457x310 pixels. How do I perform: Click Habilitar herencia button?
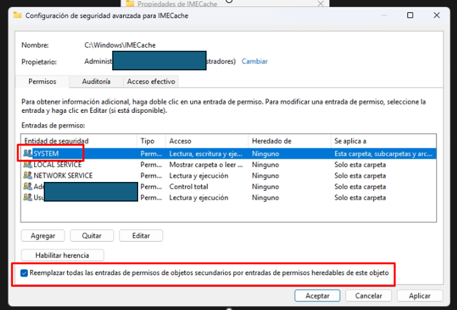click(62, 255)
